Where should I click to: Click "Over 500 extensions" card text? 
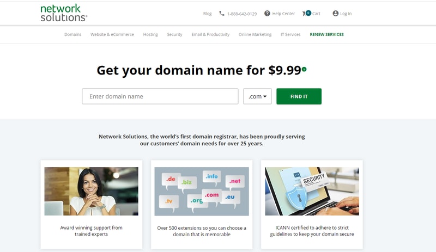pos(202,231)
